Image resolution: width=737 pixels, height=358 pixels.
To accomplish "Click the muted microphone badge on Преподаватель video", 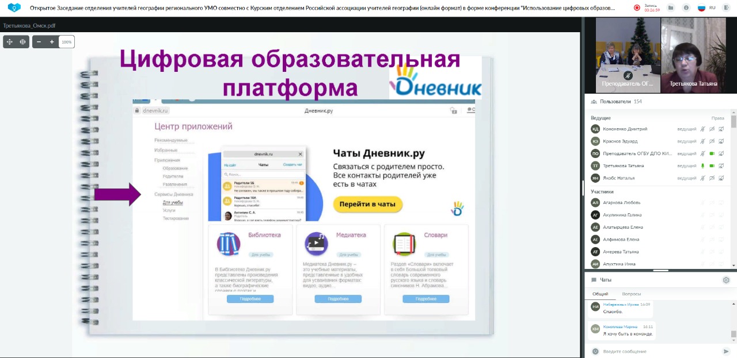I will coord(628,75).
